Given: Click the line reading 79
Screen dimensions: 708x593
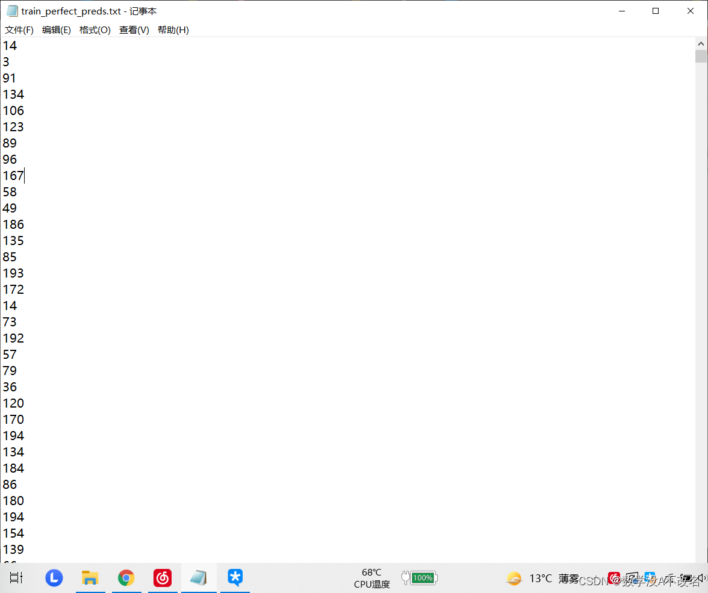Looking at the screenshot, I should pyautogui.click(x=10, y=371).
